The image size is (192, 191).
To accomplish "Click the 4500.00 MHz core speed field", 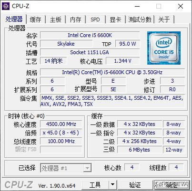I will pyautogui.click(x=61, y=124).
